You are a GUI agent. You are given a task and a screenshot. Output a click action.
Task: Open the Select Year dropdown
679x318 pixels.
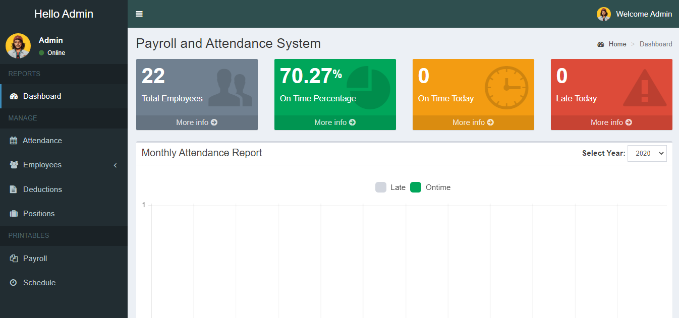tap(647, 153)
